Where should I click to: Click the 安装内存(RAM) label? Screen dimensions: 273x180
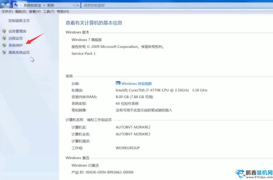pos(84,97)
